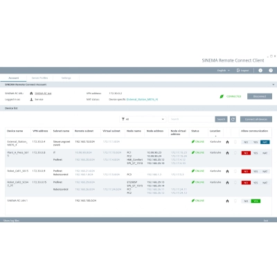This screenshot has height=277, width=277.
Task: Click the Disconnect button
Action: pyautogui.click(x=260, y=96)
